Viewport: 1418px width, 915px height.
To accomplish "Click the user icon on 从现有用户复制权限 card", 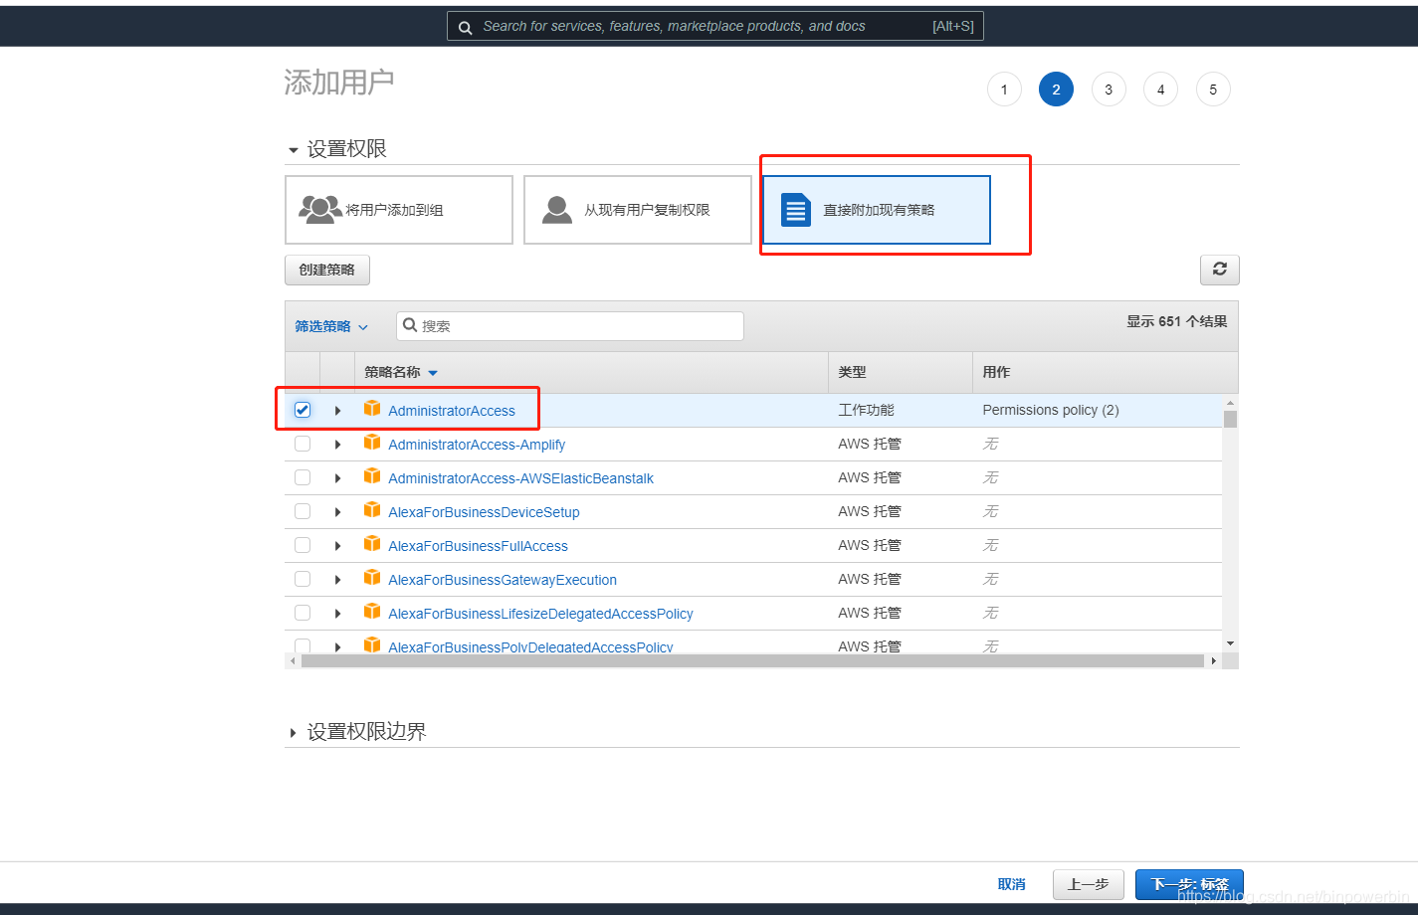I will 556,209.
